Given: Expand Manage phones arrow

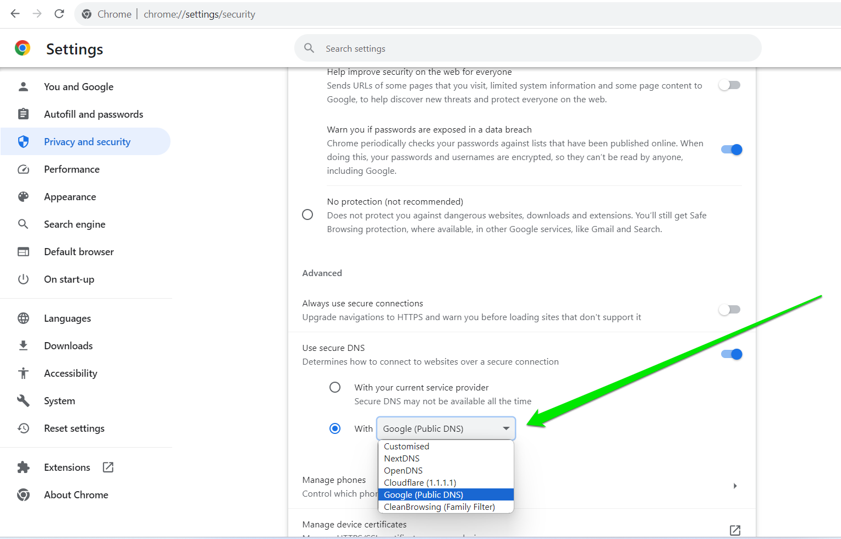Looking at the screenshot, I should 735,486.
